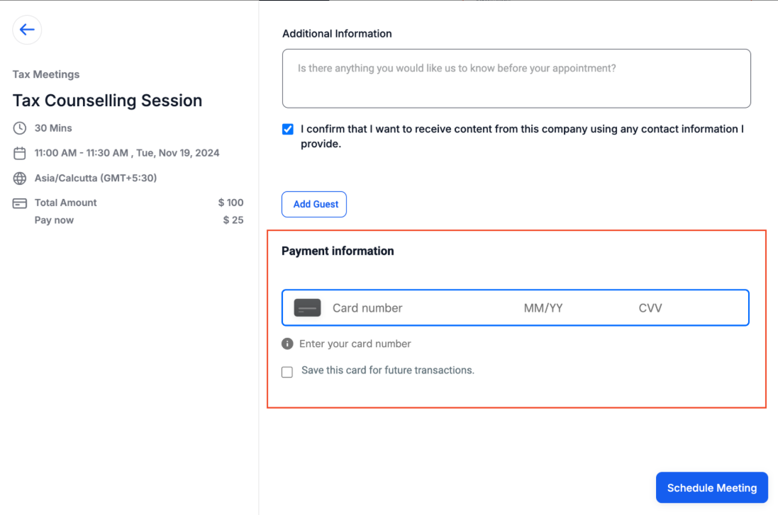This screenshot has width=778, height=515.
Task: Click the $ 25 Pay now amount
Action: (x=233, y=220)
